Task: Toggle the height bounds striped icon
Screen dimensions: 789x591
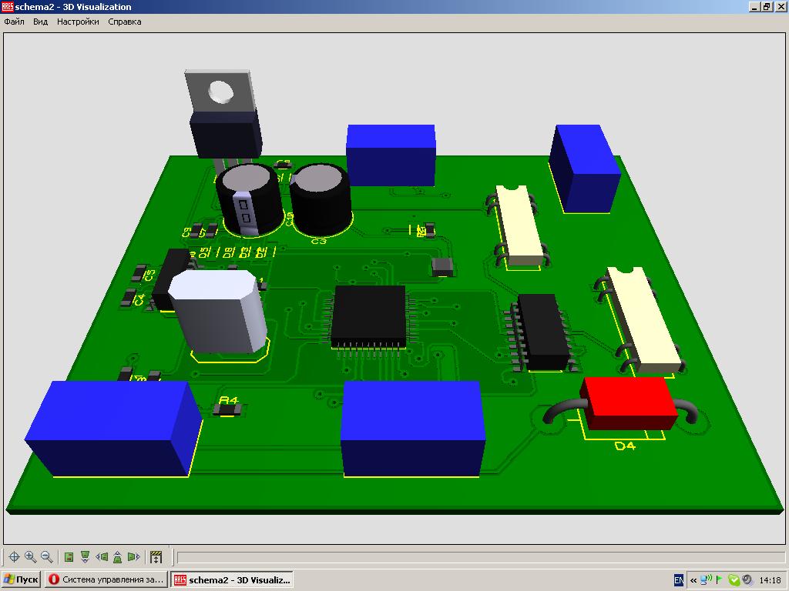Action: pyautogui.click(x=156, y=557)
